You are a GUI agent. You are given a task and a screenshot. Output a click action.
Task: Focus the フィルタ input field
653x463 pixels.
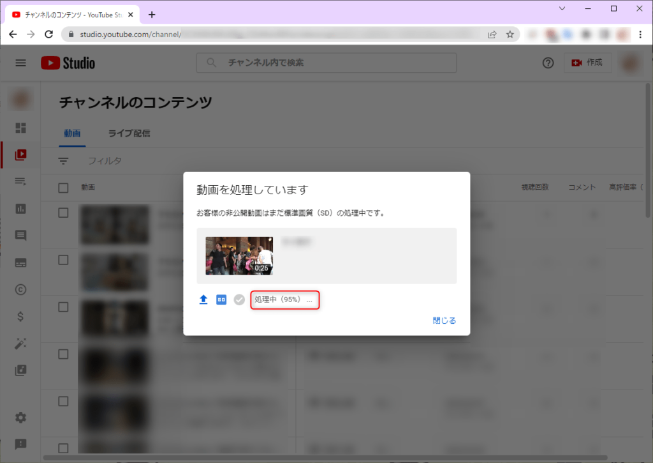(105, 160)
